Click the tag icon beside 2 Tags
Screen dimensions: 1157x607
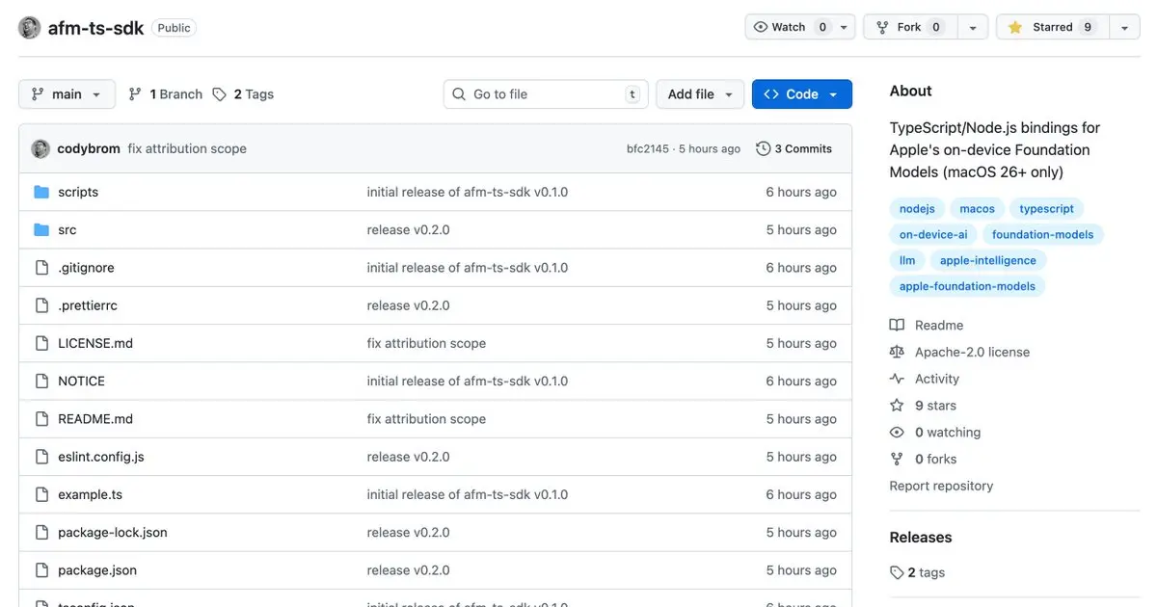point(220,94)
